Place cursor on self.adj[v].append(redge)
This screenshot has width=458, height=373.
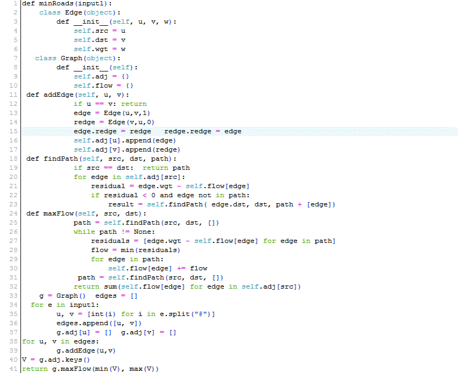coord(126,149)
